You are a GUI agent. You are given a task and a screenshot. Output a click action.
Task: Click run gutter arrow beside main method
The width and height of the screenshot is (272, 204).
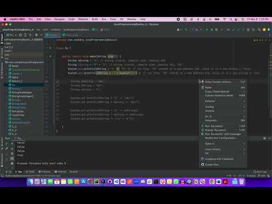coord(50,56)
